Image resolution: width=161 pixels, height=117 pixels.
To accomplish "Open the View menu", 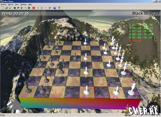I will click(x=17, y=4).
